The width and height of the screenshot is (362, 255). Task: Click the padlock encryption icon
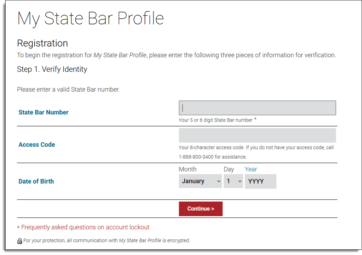coord(19,240)
